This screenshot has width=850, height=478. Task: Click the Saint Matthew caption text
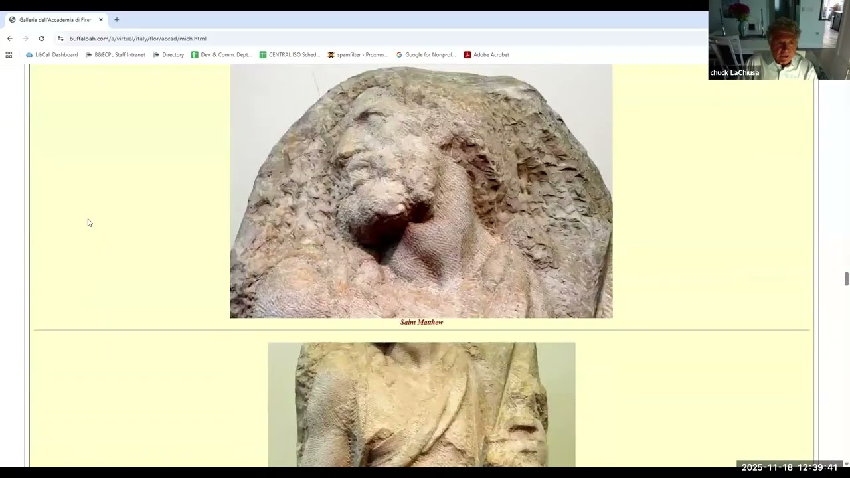point(422,322)
